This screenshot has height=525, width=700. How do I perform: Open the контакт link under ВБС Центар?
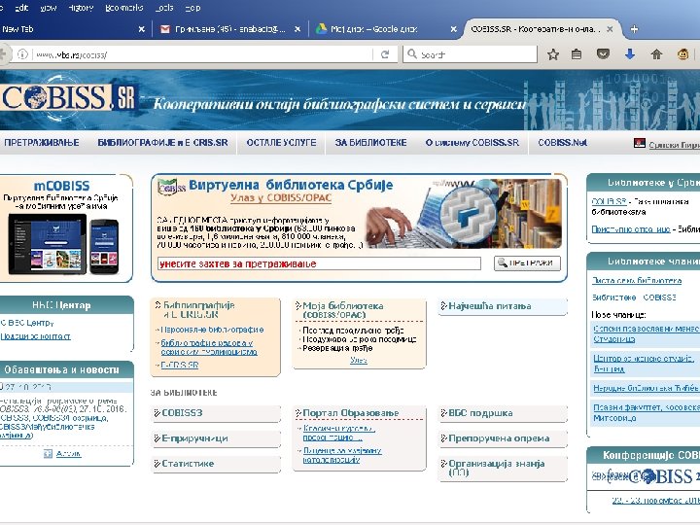click(35, 336)
